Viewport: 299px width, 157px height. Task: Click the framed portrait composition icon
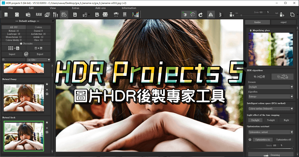pyautogui.click(x=125, y=15)
